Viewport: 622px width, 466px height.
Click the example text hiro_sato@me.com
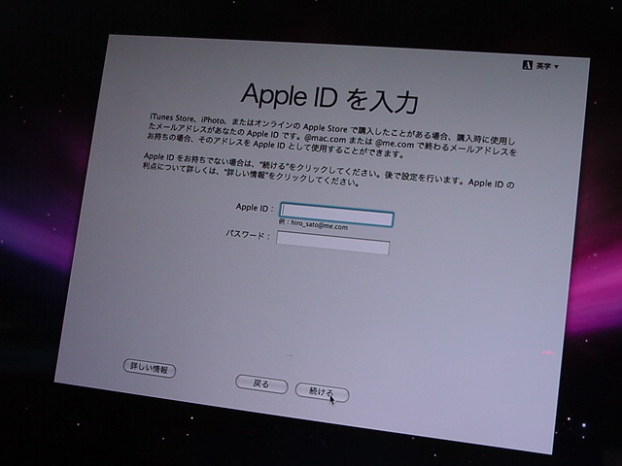point(319,224)
